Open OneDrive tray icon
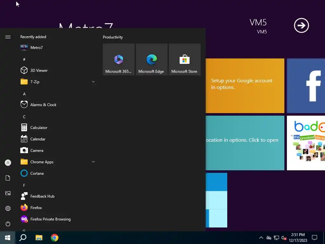 click(x=269, y=238)
